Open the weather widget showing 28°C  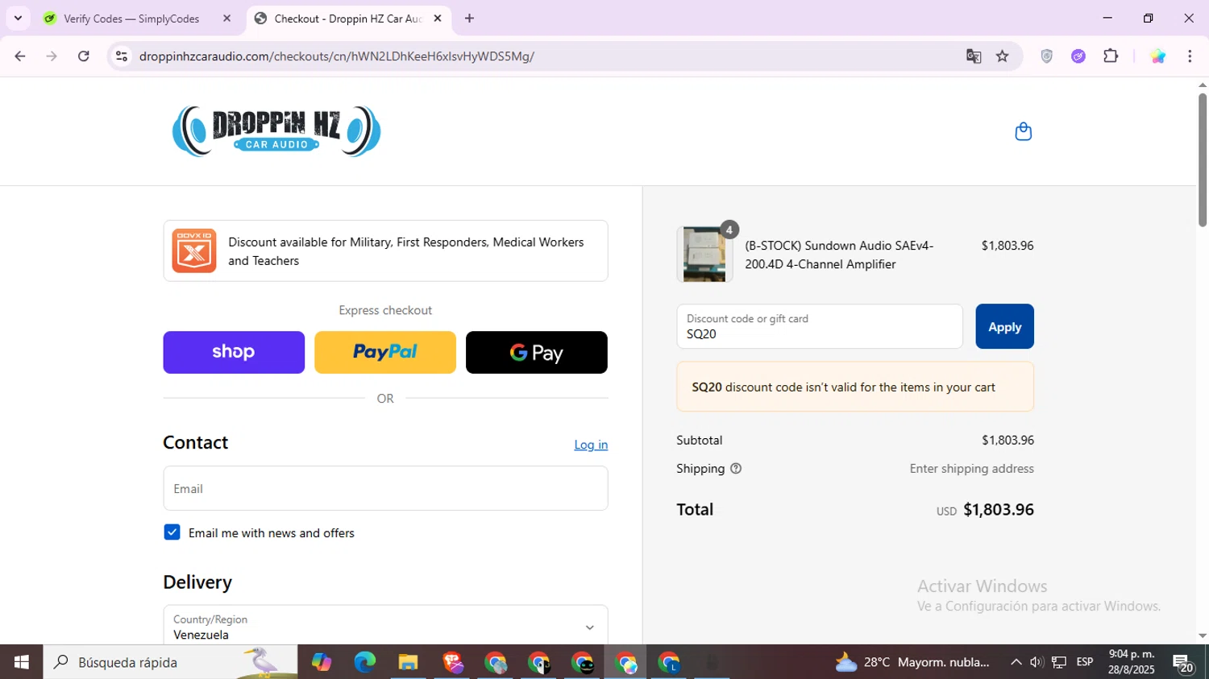click(x=912, y=662)
